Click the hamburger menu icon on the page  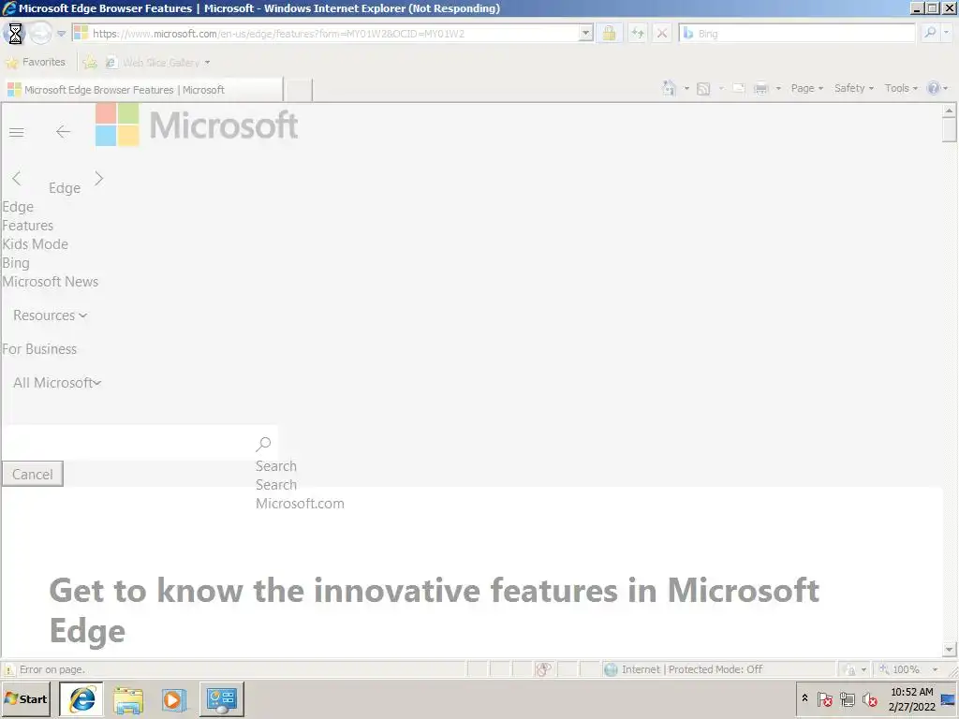point(17,132)
